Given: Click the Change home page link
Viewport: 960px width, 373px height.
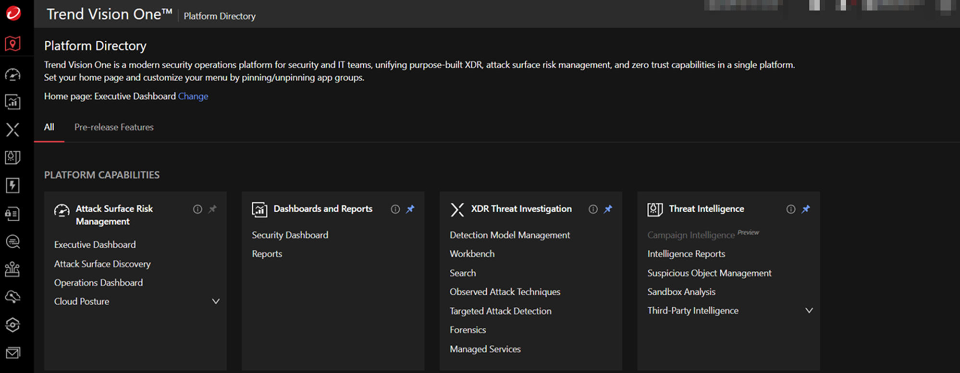Looking at the screenshot, I should pos(193,96).
